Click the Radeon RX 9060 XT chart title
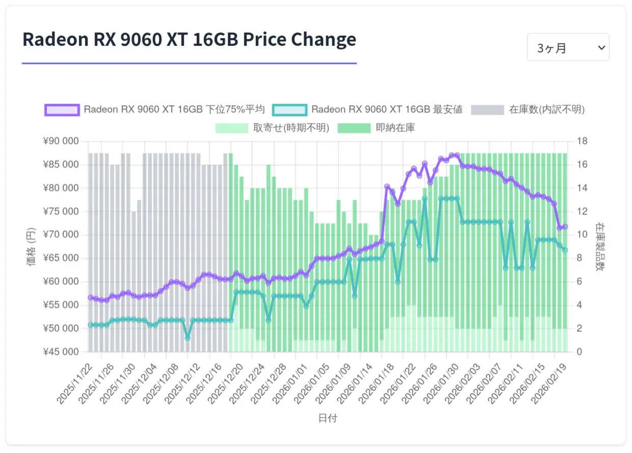This screenshot has width=632, height=453. [x=189, y=39]
